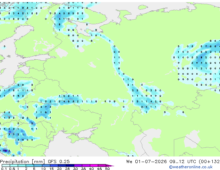The height and width of the screenshot is (170, 220).
Task: Click the '0.1' legend scale label
Action: click(x=4, y=169)
